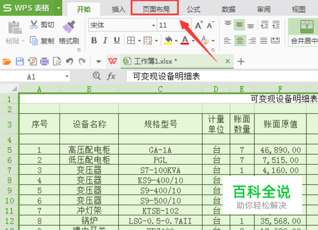Expand clear formatting dropdown arrow
This screenshot has width=318, height=230.
pos(213,41)
